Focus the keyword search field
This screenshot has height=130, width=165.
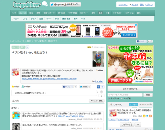tap(125, 95)
